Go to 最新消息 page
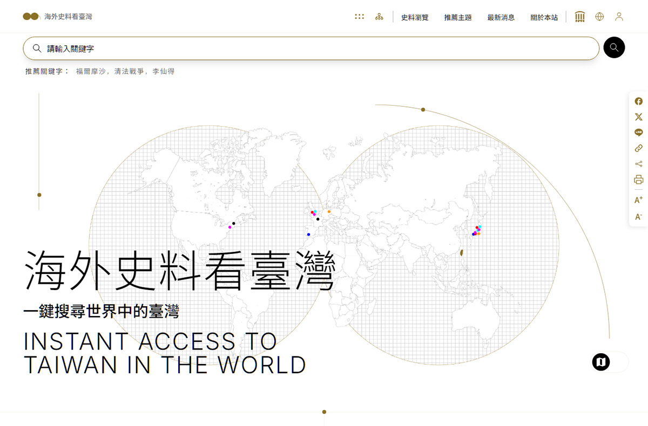 coord(501,17)
